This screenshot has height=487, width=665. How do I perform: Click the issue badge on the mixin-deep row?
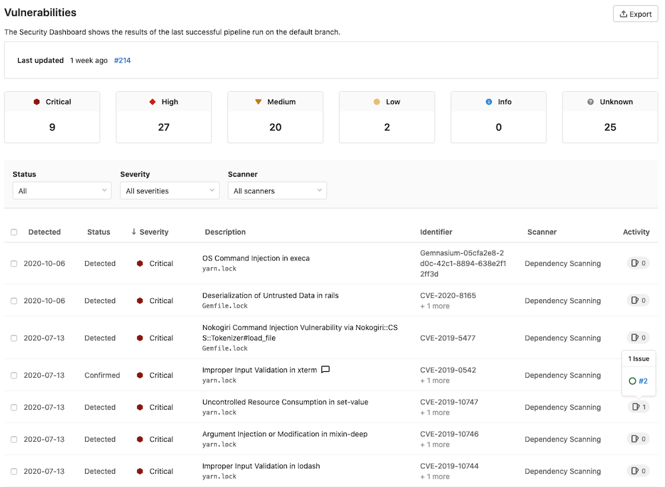click(638, 439)
